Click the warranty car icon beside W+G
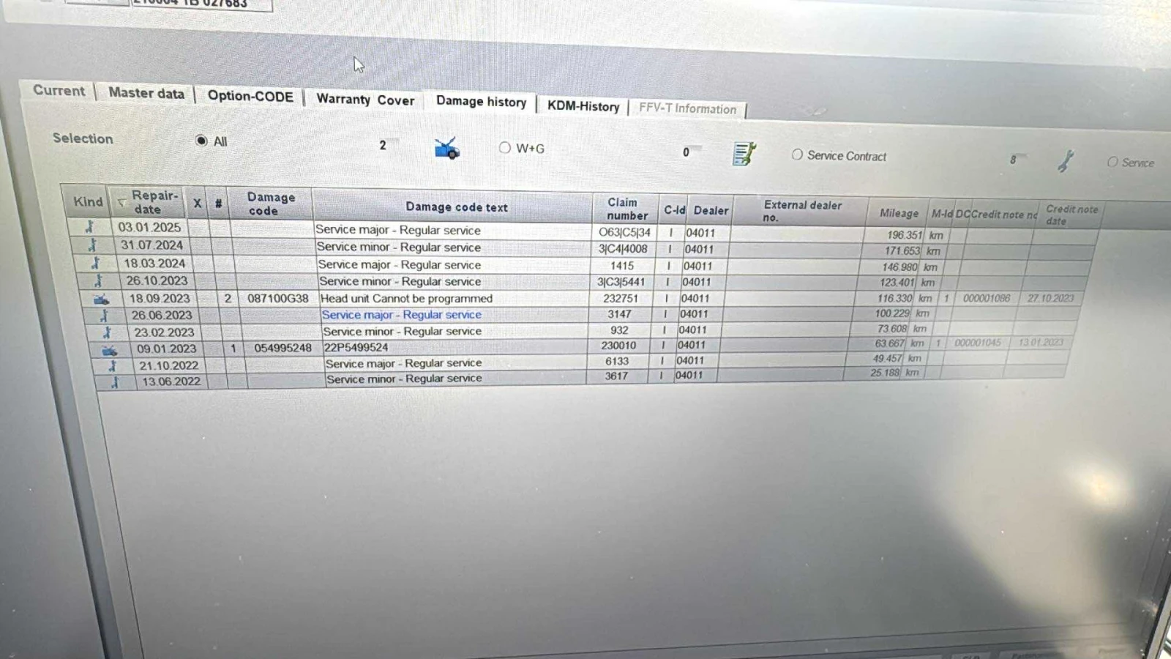 click(446, 148)
